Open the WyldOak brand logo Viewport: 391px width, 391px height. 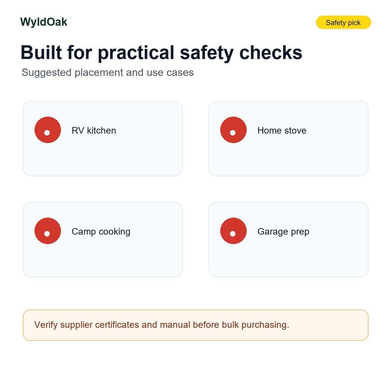coord(44,22)
